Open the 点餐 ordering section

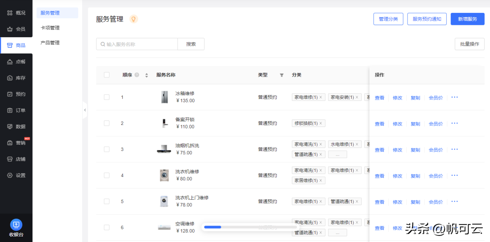(x=16, y=62)
